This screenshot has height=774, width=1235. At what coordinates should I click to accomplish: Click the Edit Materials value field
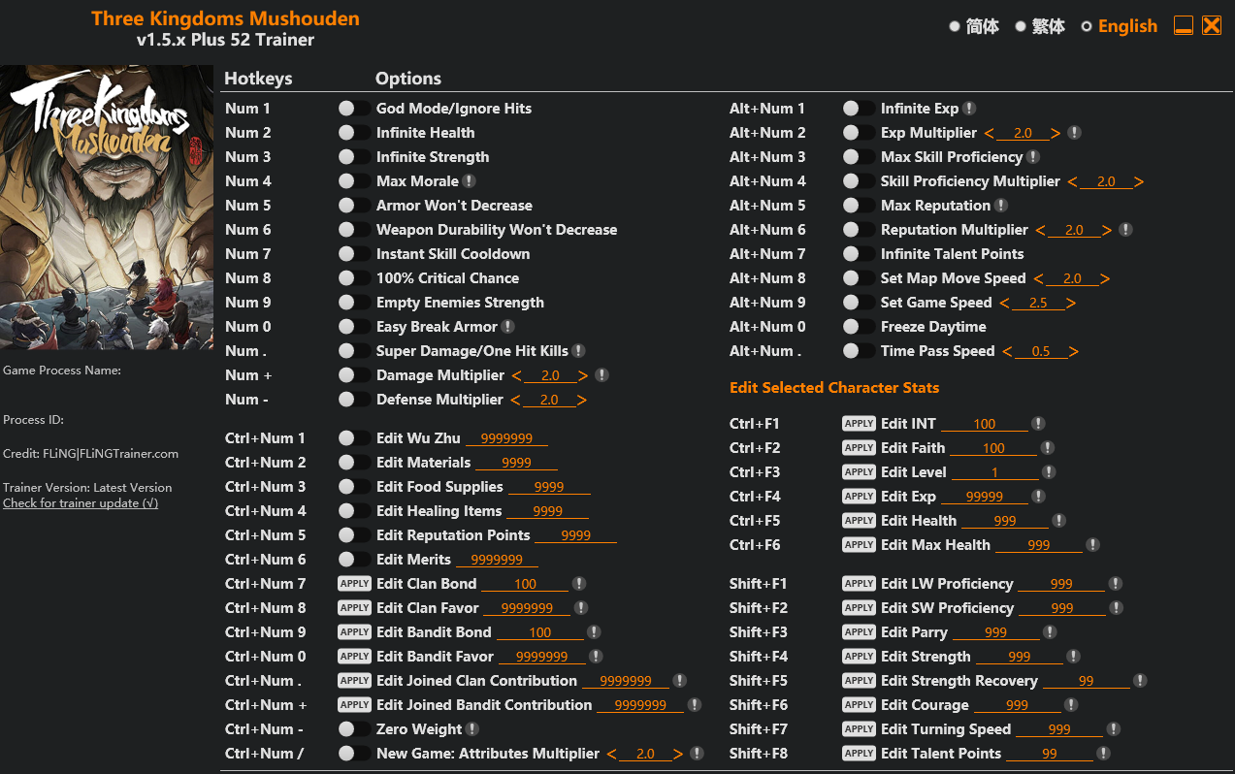(516, 463)
